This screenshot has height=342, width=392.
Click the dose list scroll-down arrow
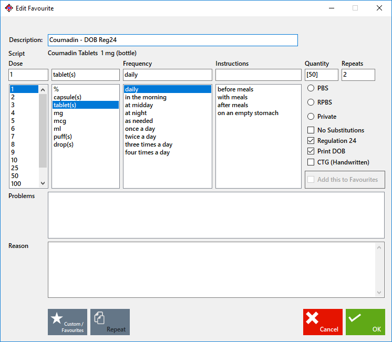click(x=43, y=183)
